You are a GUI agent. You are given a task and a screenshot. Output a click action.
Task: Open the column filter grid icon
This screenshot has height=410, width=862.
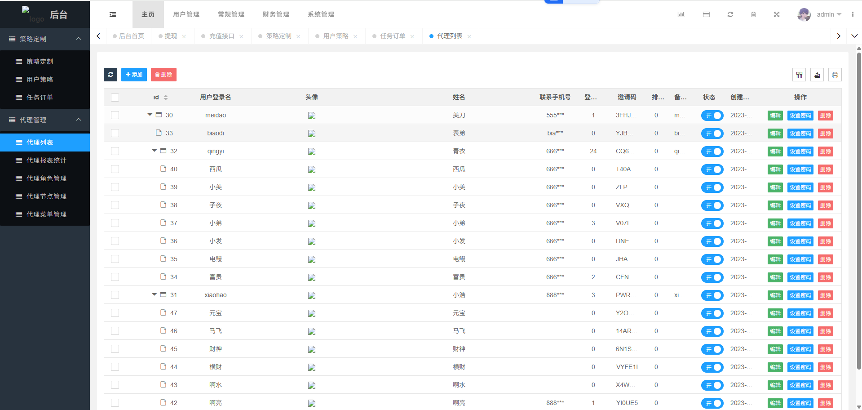click(x=799, y=75)
